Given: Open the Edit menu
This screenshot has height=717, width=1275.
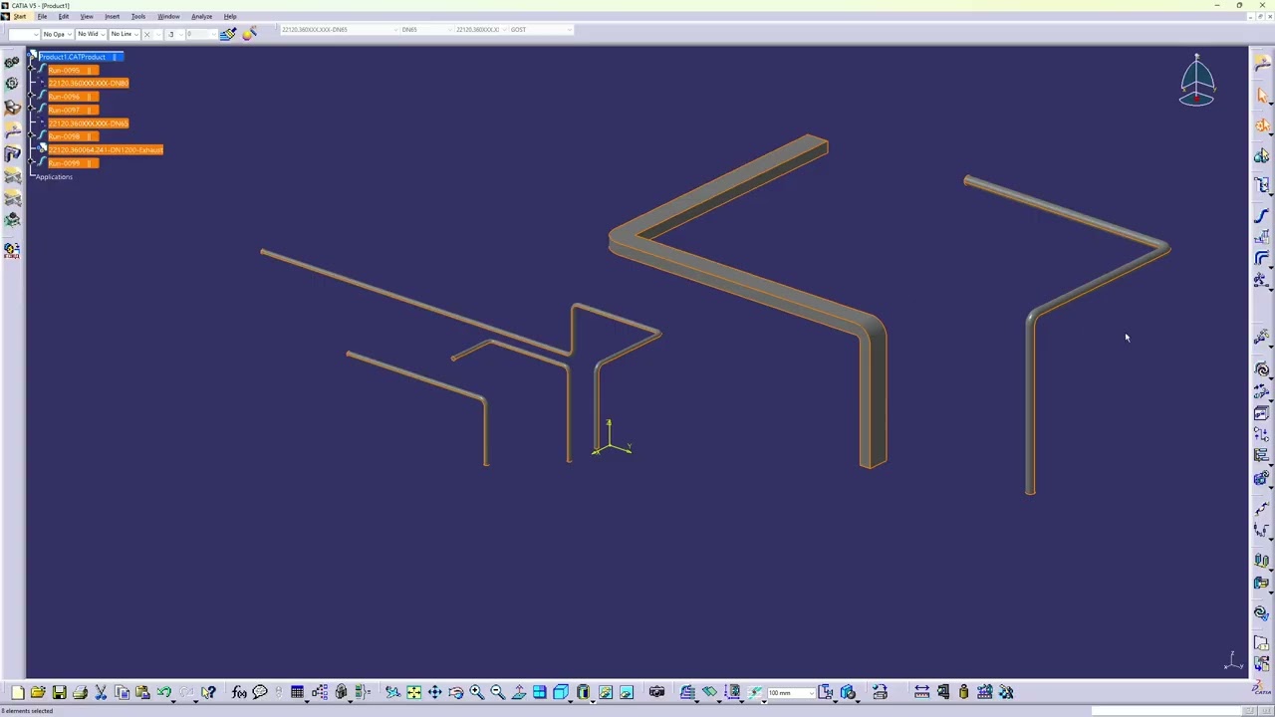Looking at the screenshot, I should (x=64, y=16).
